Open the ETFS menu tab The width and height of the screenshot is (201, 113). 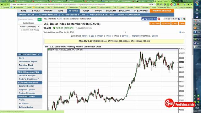pyautogui.click(x=61, y=11)
